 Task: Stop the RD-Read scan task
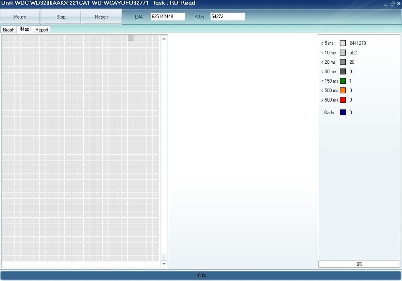(x=61, y=17)
